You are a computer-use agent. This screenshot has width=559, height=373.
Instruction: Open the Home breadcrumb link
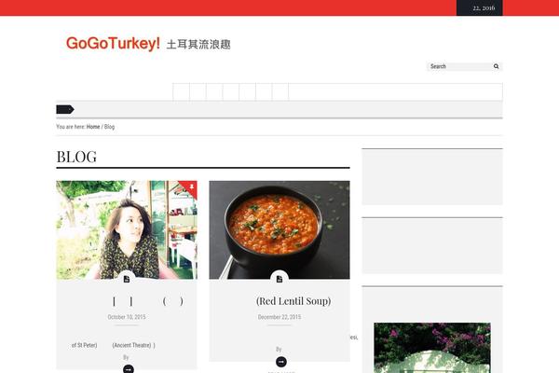[93, 127]
